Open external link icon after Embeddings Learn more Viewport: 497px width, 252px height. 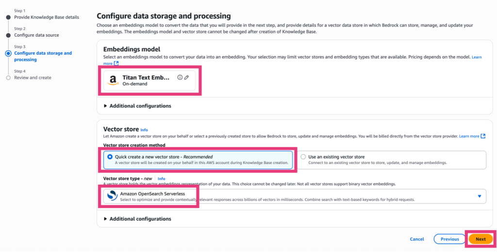[x=116, y=63]
